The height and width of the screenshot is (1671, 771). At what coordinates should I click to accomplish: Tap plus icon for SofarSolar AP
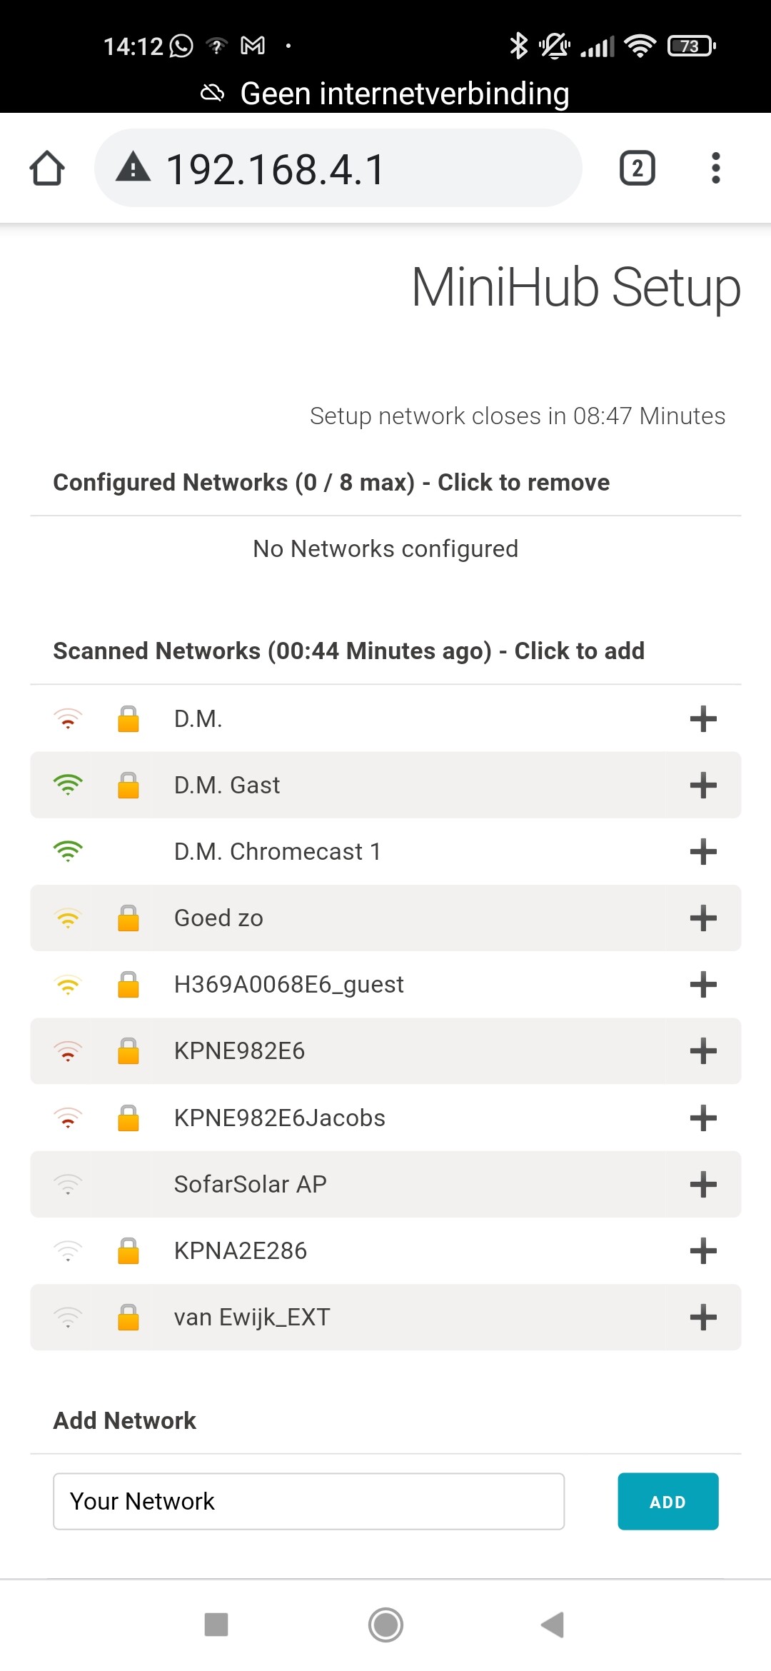click(703, 1184)
